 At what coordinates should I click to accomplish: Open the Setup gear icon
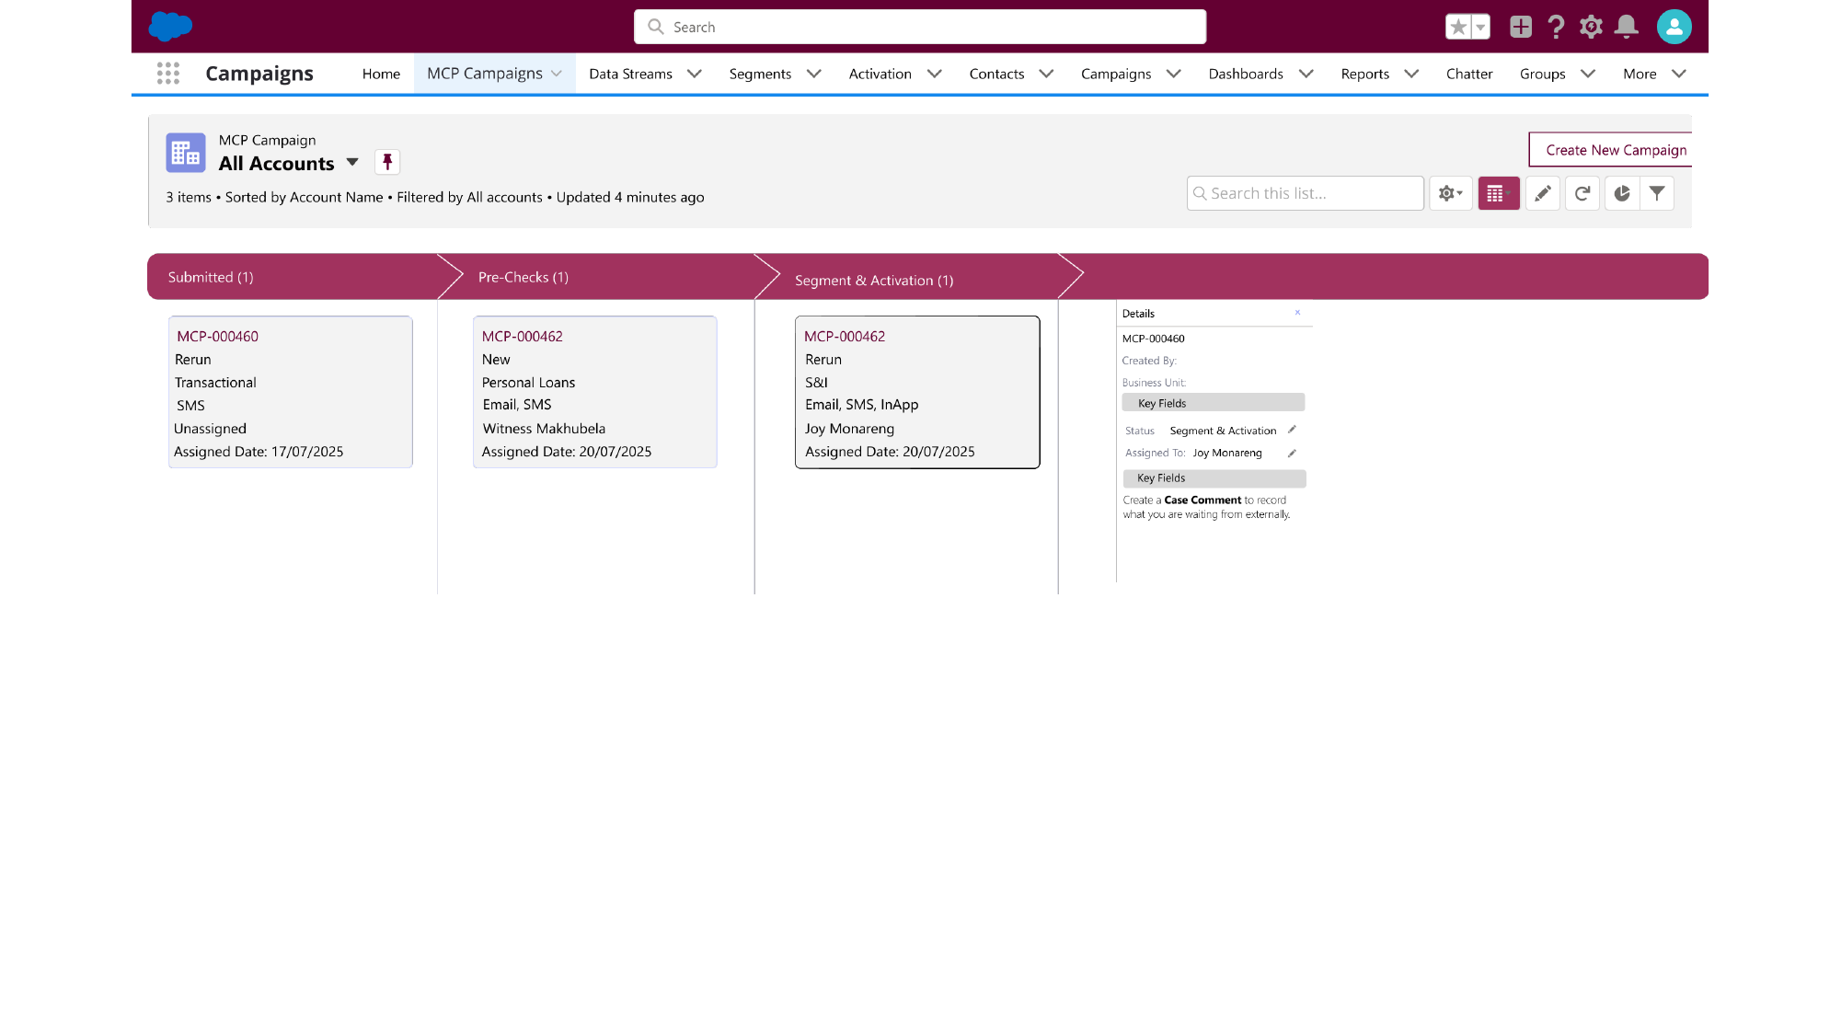click(x=1591, y=27)
